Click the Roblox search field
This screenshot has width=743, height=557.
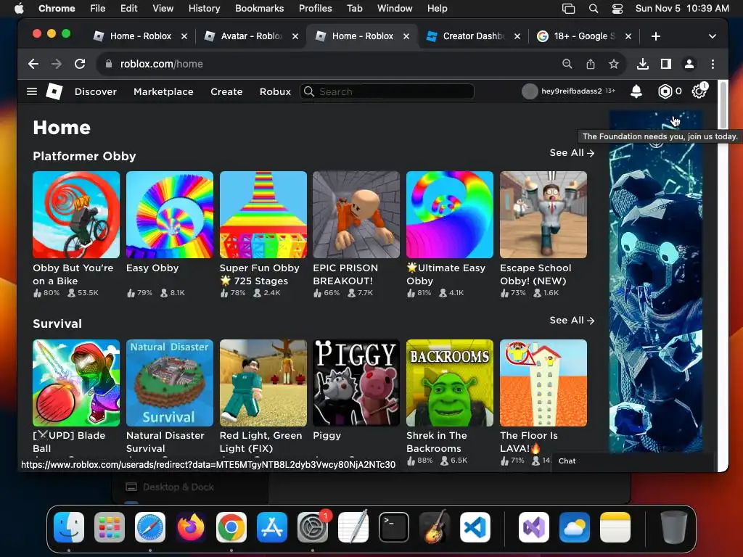point(387,91)
